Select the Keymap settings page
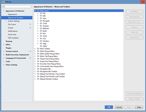Image resolution: width=146 pixels, height=112 pixels. (x=9, y=41)
